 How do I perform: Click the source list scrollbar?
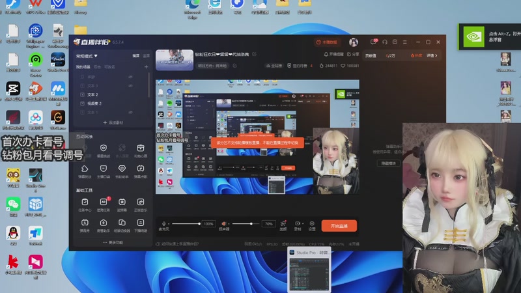click(x=149, y=85)
